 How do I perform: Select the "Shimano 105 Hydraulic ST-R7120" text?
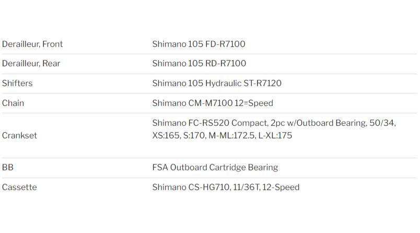217,84
